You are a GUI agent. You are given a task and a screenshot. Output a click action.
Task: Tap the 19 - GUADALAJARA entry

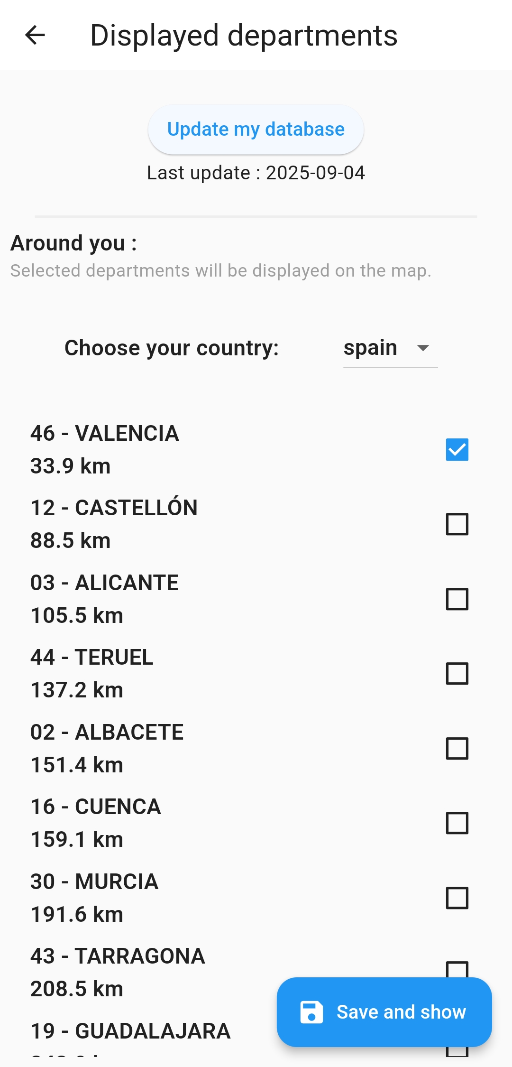pos(130,1031)
